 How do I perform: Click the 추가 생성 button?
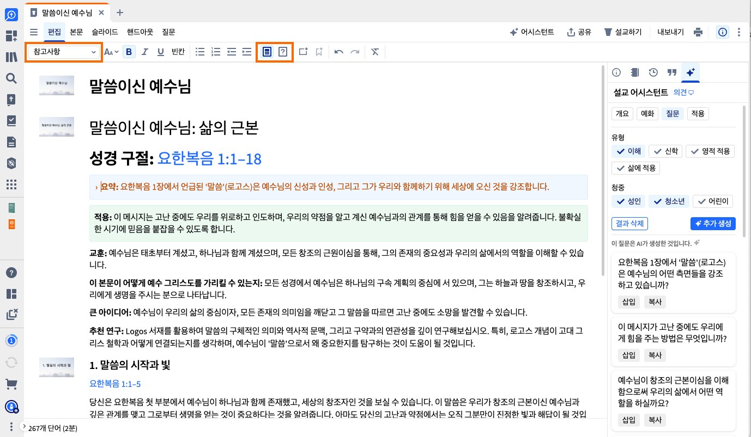[713, 224]
